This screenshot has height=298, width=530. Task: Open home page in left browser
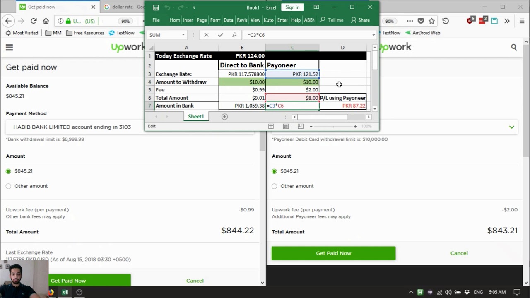coord(46,21)
